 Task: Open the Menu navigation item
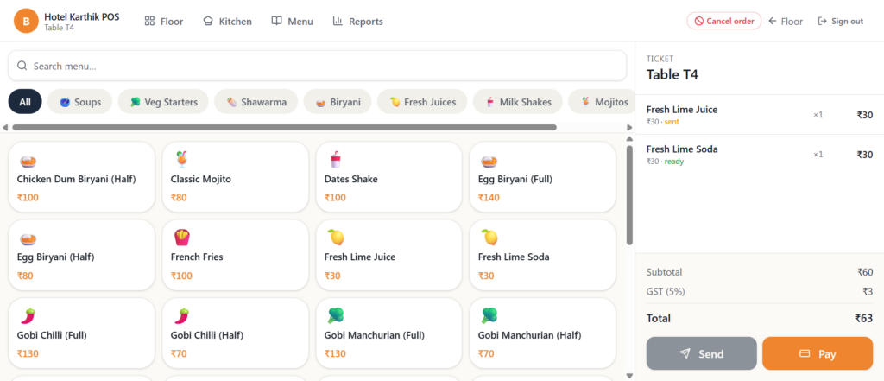(292, 22)
